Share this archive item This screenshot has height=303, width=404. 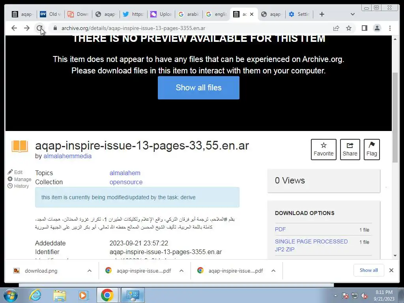[x=350, y=150]
